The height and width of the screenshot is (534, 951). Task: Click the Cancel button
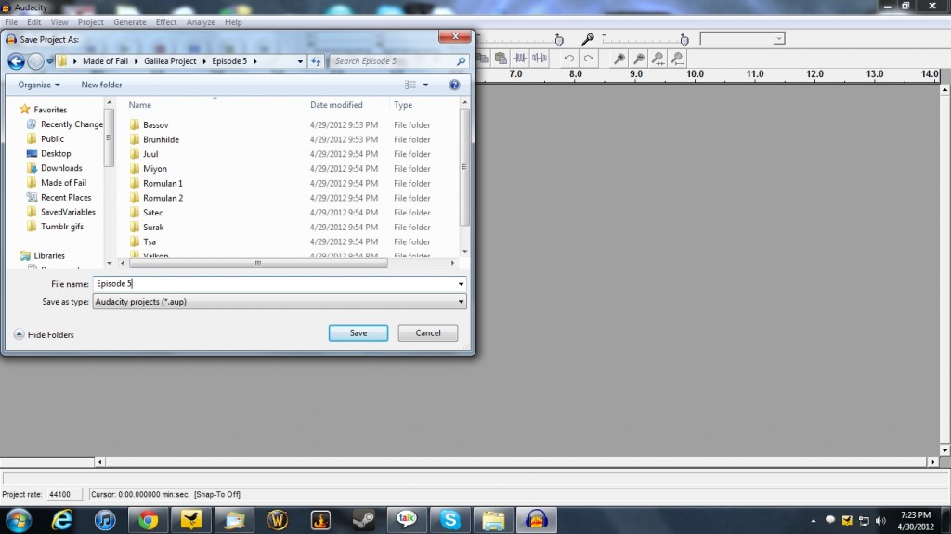(x=428, y=333)
